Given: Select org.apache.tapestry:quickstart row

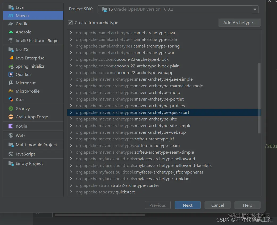Looking at the screenshot, I should pos(164,192).
